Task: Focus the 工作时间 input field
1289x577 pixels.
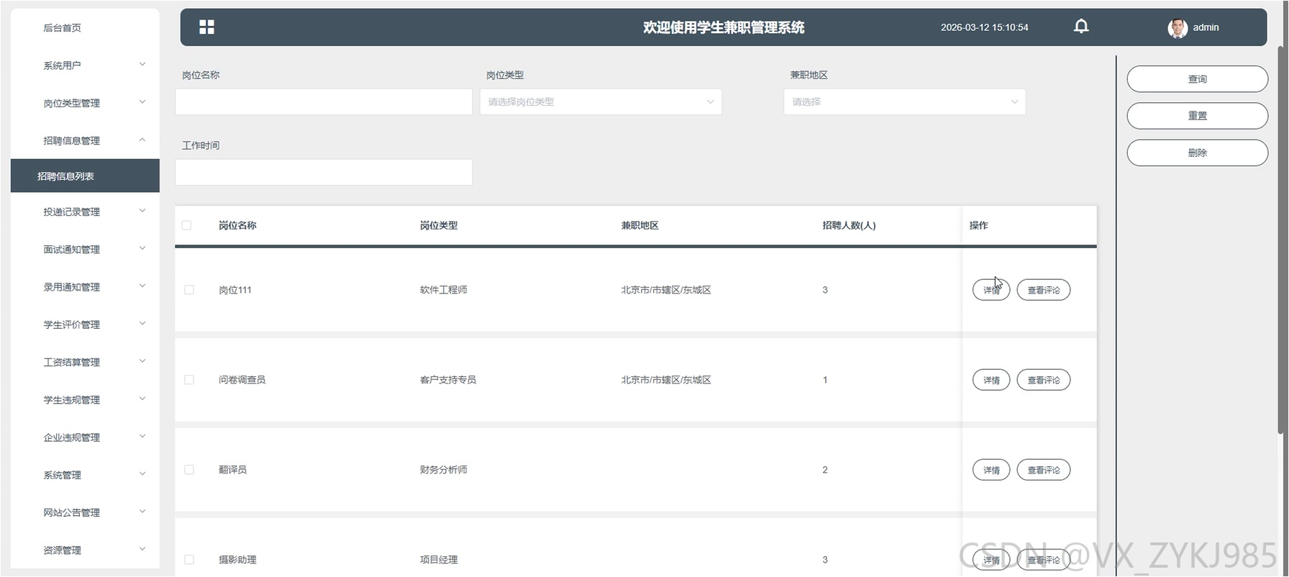Action: click(324, 172)
